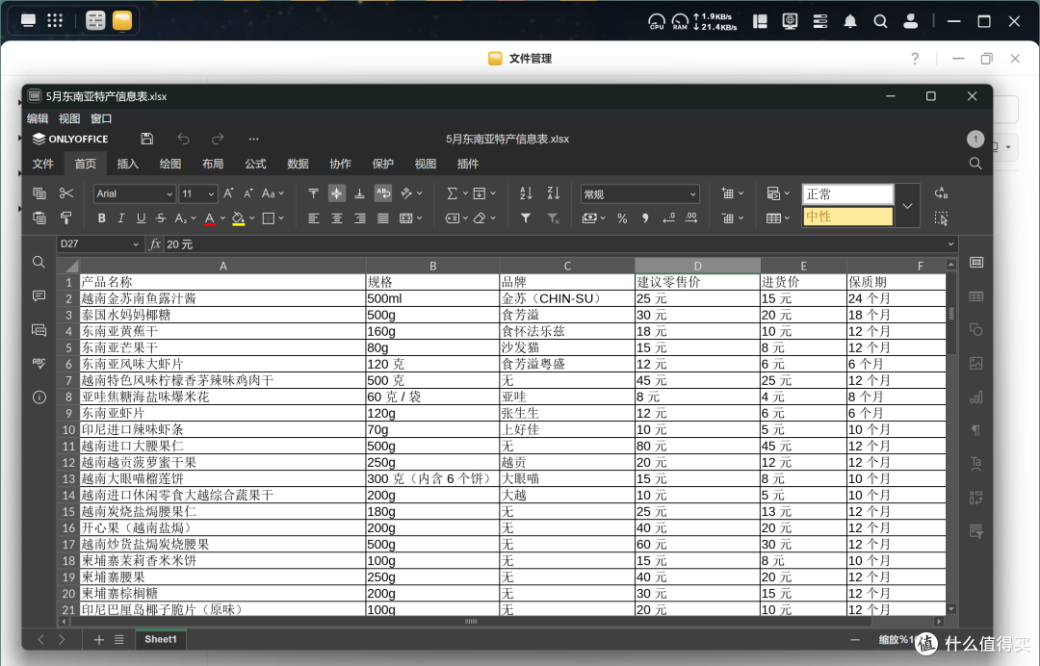Image resolution: width=1040 pixels, height=666 pixels.
Task: Toggle strikethrough formatting
Action: (x=161, y=218)
